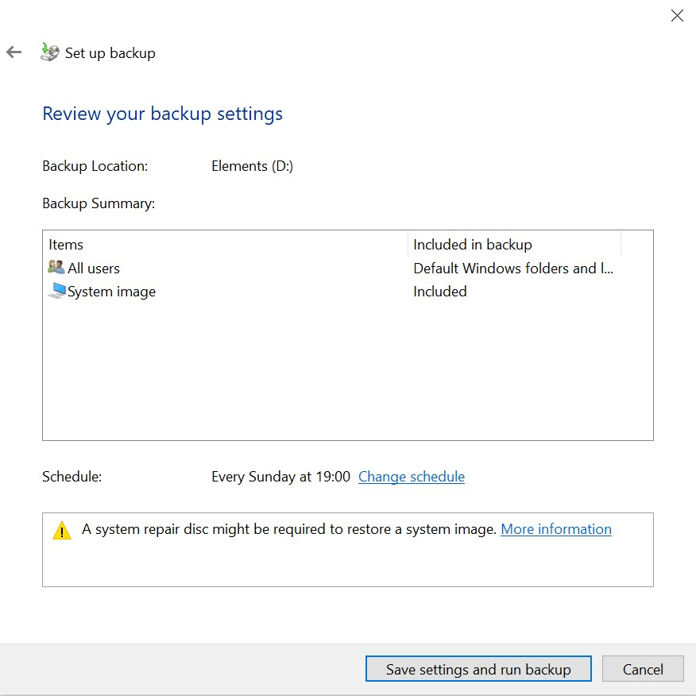Viewport: 696px width, 696px height.
Task: Click the yellow warning triangle icon
Action: (x=62, y=531)
